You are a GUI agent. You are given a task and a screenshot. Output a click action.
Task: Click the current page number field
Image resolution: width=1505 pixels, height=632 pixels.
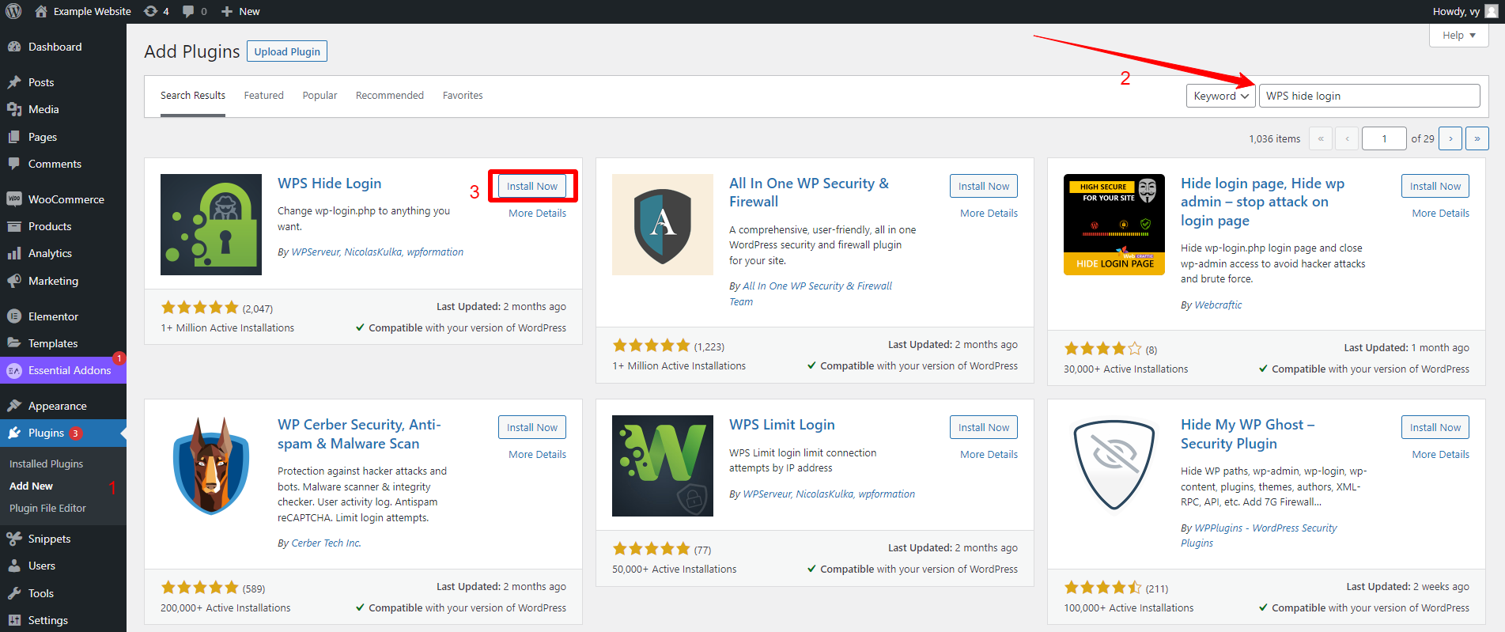pos(1383,138)
